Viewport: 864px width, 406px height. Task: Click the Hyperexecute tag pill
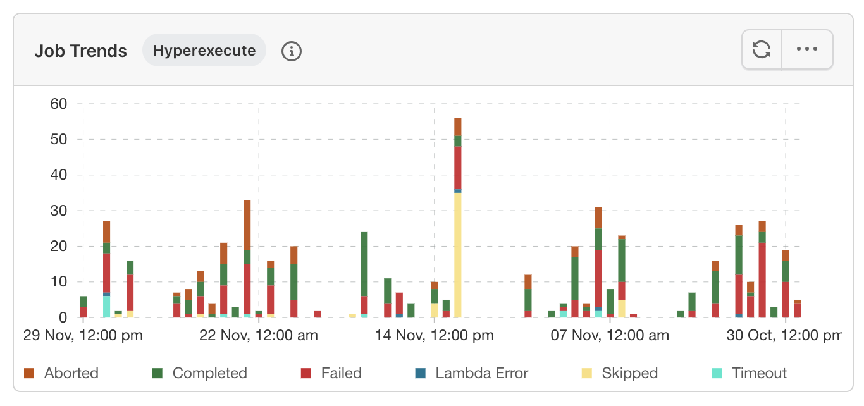point(204,51)
